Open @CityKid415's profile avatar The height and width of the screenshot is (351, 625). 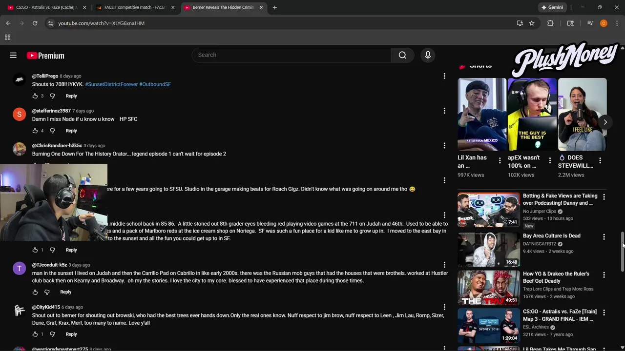coord(19,310)
